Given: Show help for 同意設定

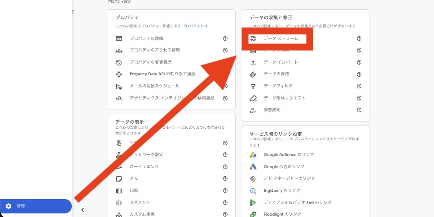Looking at the screenshot, I should tap(359, 110).
